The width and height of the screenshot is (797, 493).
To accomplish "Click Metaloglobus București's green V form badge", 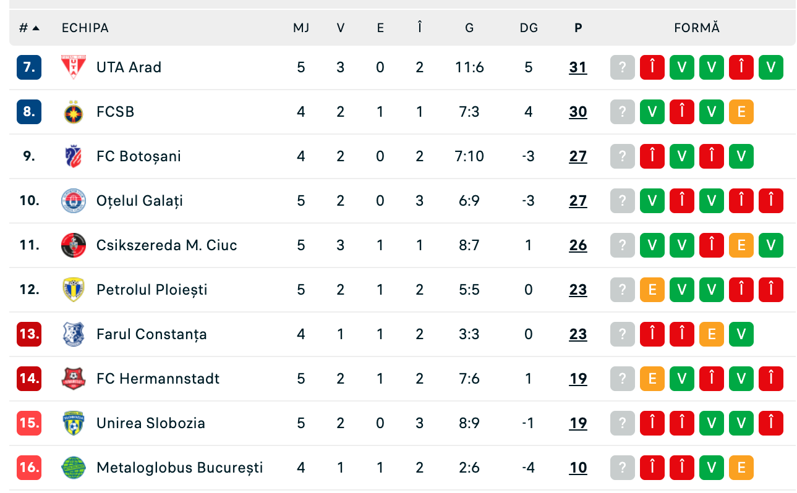I will pos(712,468).
